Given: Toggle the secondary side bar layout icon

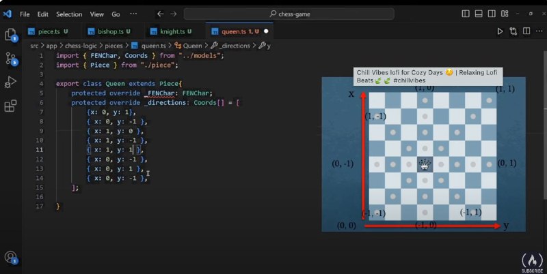Looking at the screenshot, I should point(492,14).
